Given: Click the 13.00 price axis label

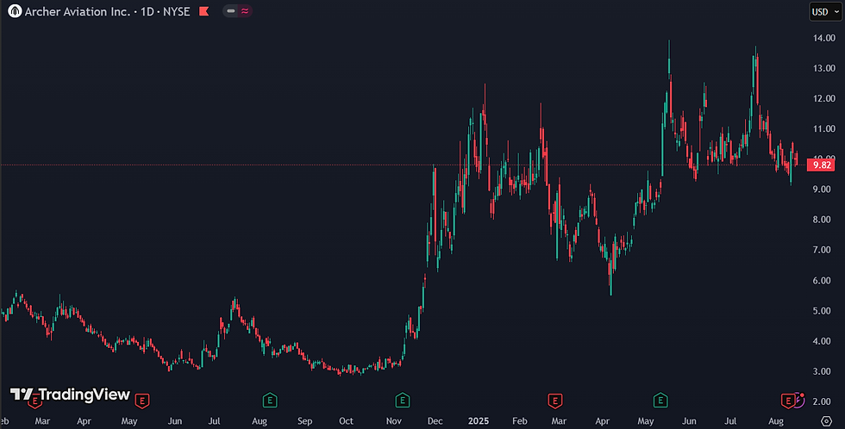Looking at the screenshot, I should pyautogui.click(x=824, y=68).
